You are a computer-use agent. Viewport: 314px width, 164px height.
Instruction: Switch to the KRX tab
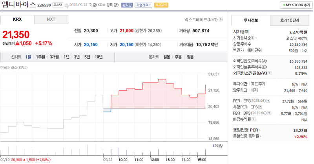[17, 20]
